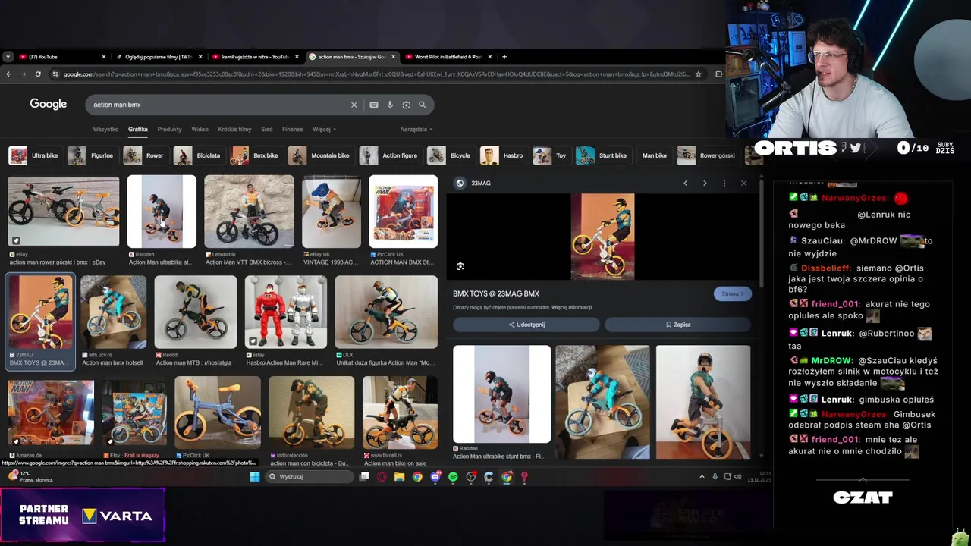Switch to Wideo results tab
The width and height of the screenshot is (971, 546).
coord(200,129)
